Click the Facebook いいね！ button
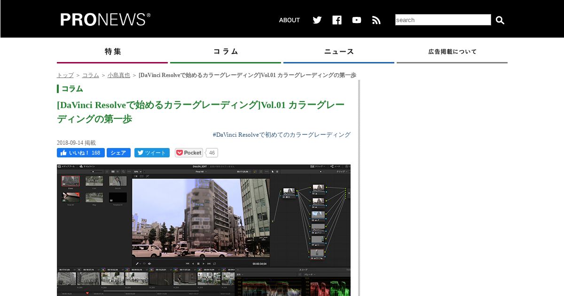This screenshot has height=296, width=564. [x=81, y=153]
